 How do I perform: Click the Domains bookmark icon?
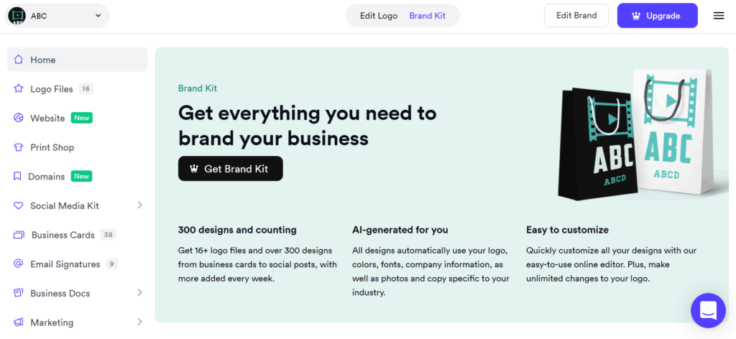(x=18, y=177)
